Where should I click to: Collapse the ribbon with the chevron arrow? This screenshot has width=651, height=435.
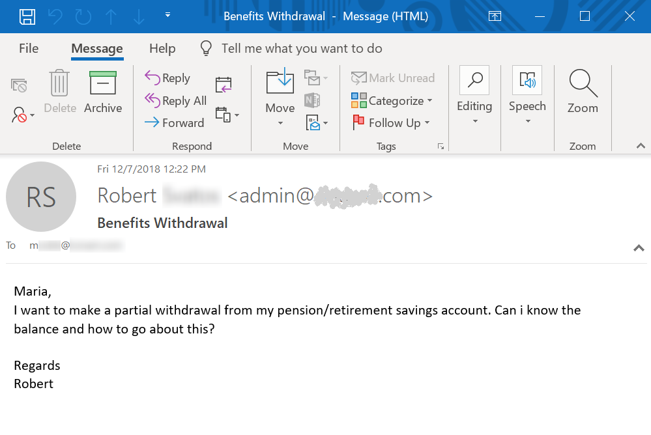tap(640, 147)
